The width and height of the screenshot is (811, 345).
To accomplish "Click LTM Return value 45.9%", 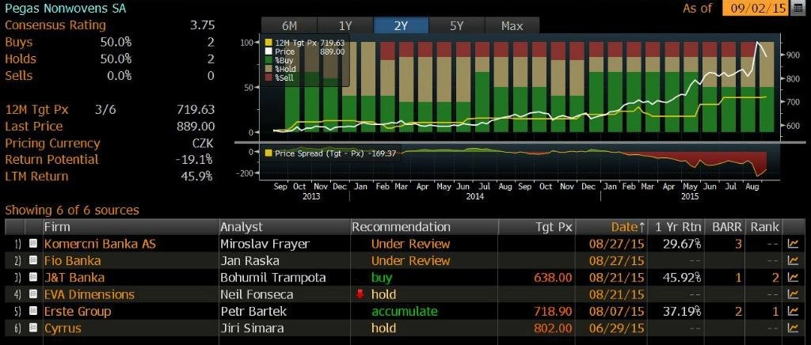I will pos(196,176).
